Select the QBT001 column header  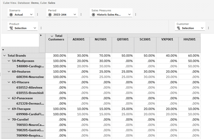click(x=123, y=45)
